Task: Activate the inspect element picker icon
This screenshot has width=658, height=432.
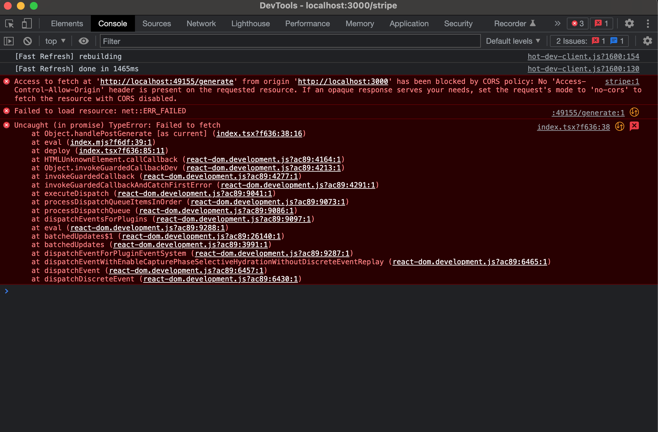Action: point(9,24)
